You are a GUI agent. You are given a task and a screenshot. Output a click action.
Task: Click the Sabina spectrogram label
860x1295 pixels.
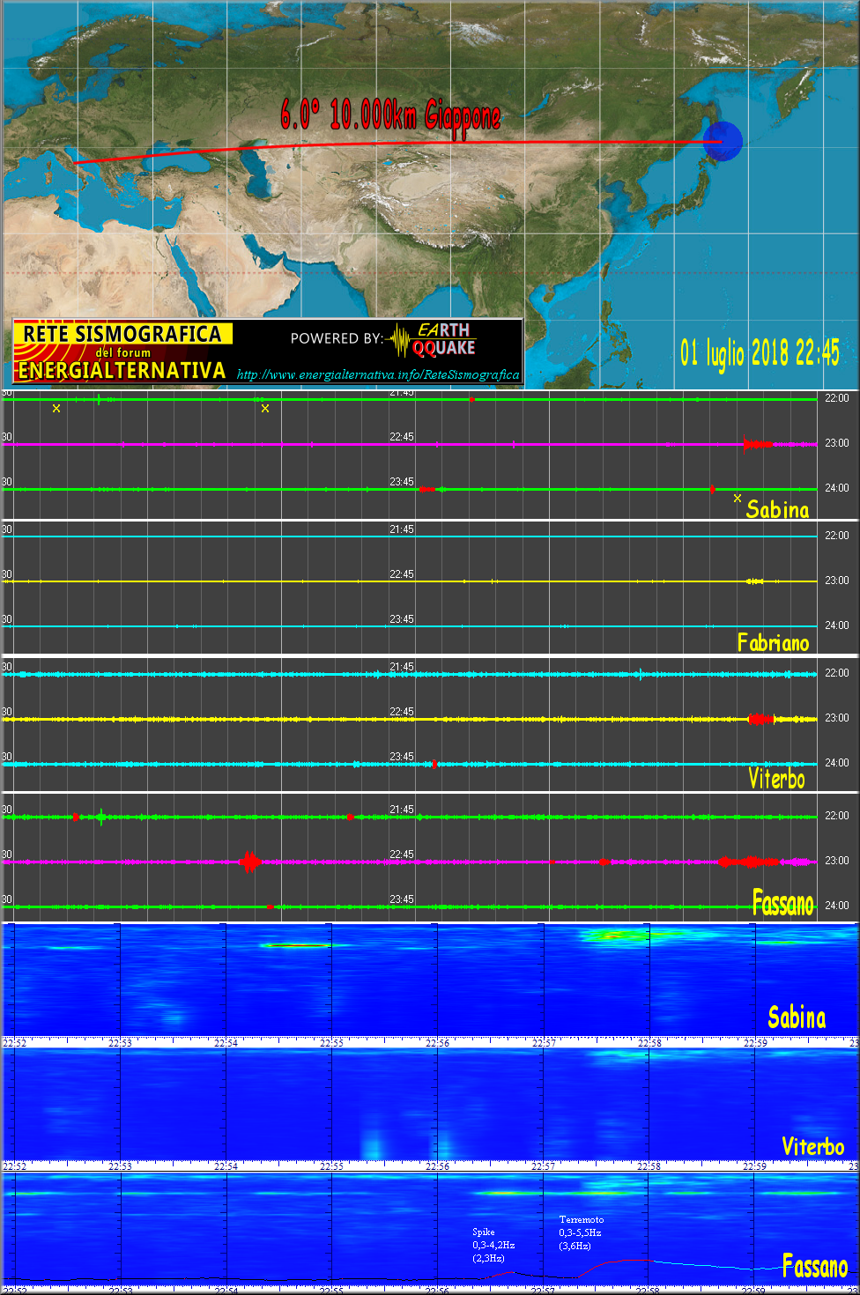797,1017
